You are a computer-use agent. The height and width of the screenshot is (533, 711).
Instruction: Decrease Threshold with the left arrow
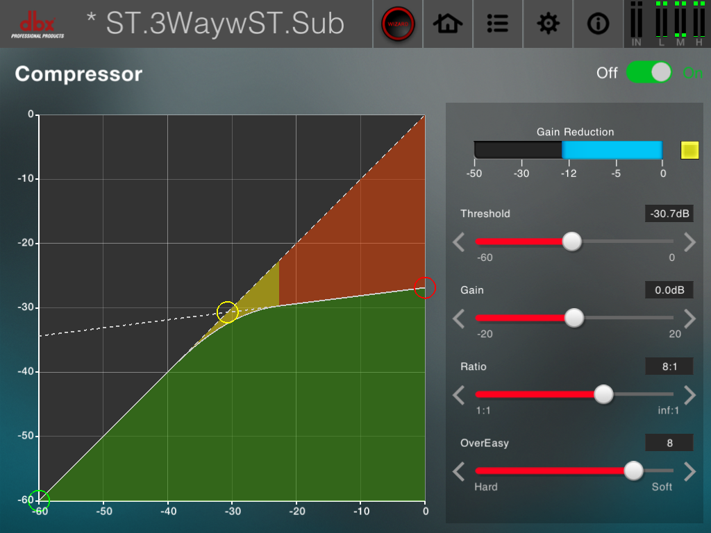coord(458,242)
